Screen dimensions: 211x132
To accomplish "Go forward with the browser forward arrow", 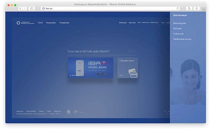I will 25,8.
